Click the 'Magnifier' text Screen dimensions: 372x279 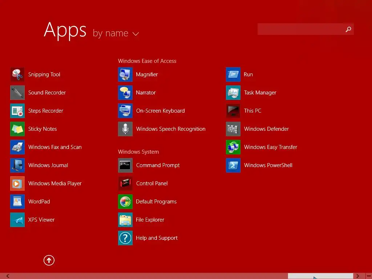click(147, 74)
